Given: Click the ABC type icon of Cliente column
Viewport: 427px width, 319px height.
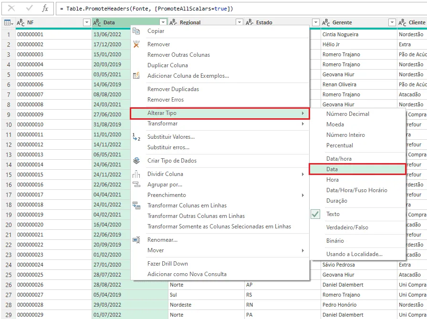Looking at the screenshot, I should click(x=402, y=22).
